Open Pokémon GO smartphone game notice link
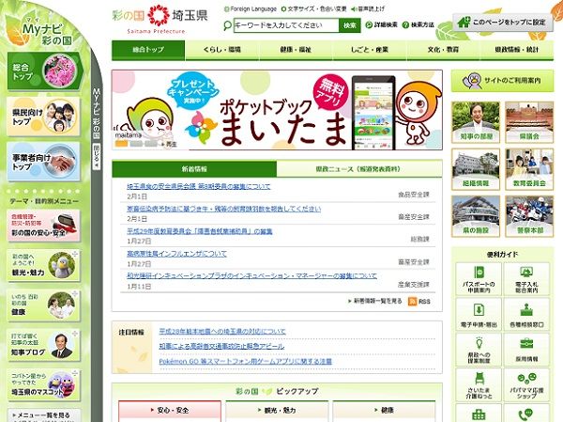The image size is (563, 422). click(245, 361)
